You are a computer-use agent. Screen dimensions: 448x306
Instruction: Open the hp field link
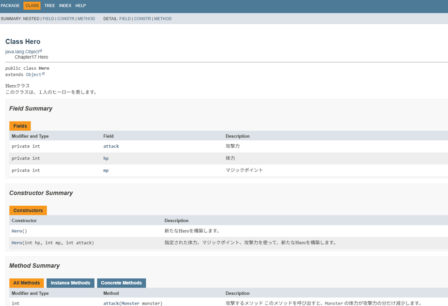tap(106, 158)
